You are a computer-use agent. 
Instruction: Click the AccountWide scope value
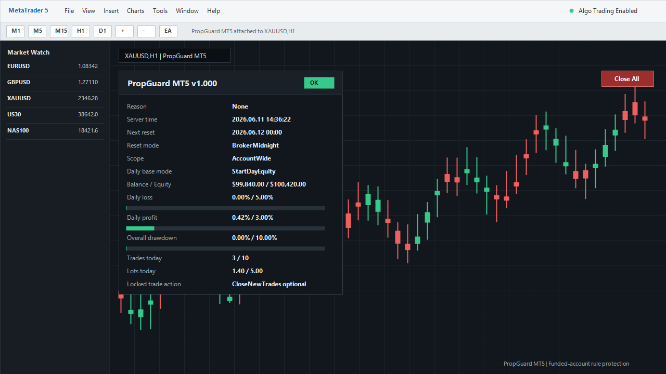click(x=251, y=158)
